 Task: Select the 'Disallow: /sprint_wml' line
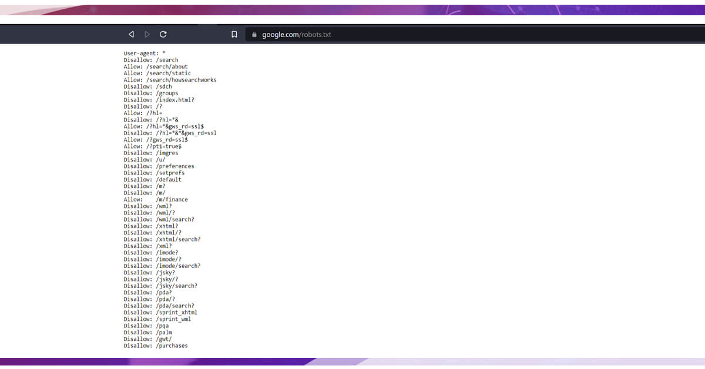pyautogui.click(x=157, y=319)
